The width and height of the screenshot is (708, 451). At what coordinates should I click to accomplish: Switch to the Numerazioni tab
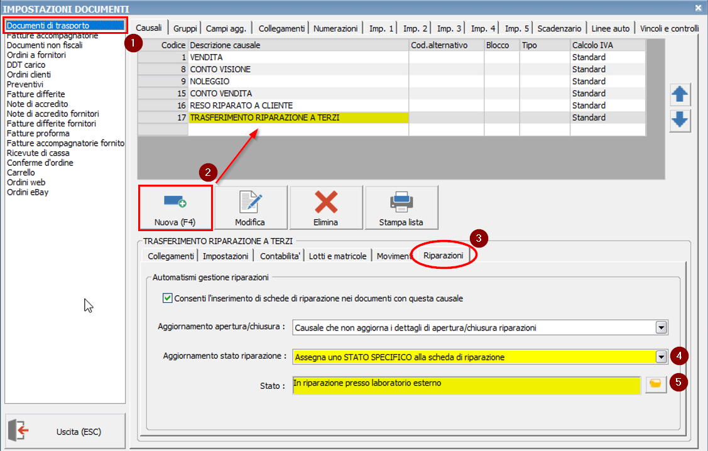click(335, 28)
